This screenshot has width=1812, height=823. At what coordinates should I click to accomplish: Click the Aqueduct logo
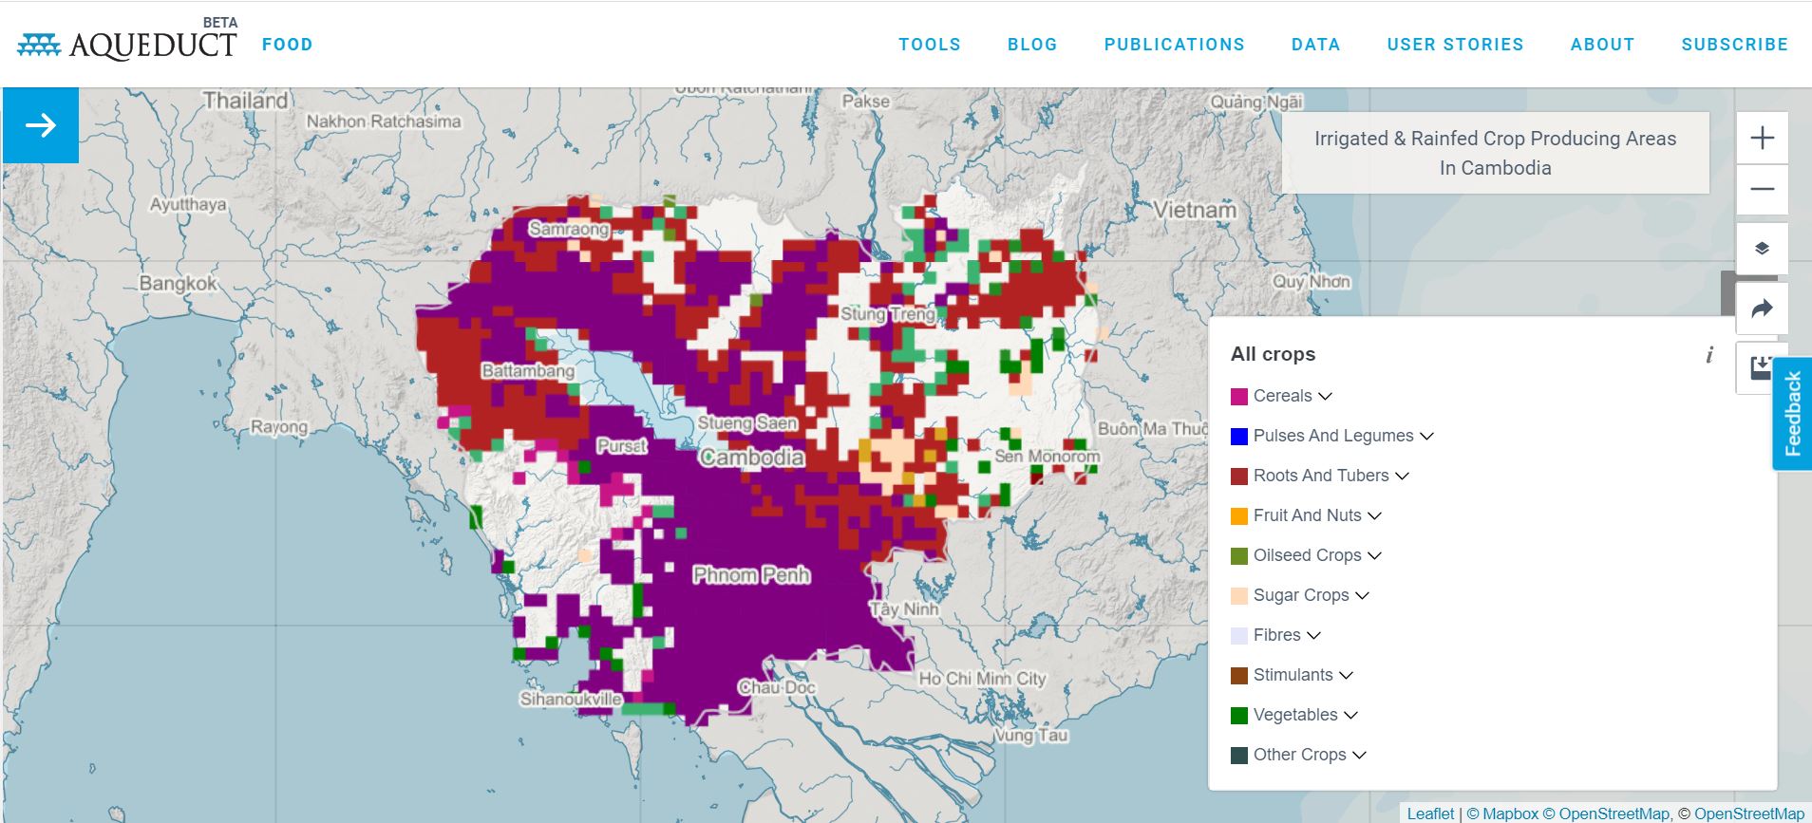pyautogui.click(x=127, y=44)
